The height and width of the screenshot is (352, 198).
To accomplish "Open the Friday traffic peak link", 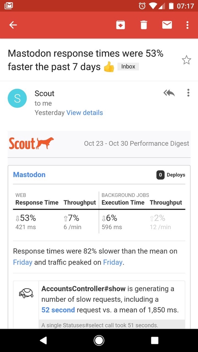I will (x=113, y=262).
